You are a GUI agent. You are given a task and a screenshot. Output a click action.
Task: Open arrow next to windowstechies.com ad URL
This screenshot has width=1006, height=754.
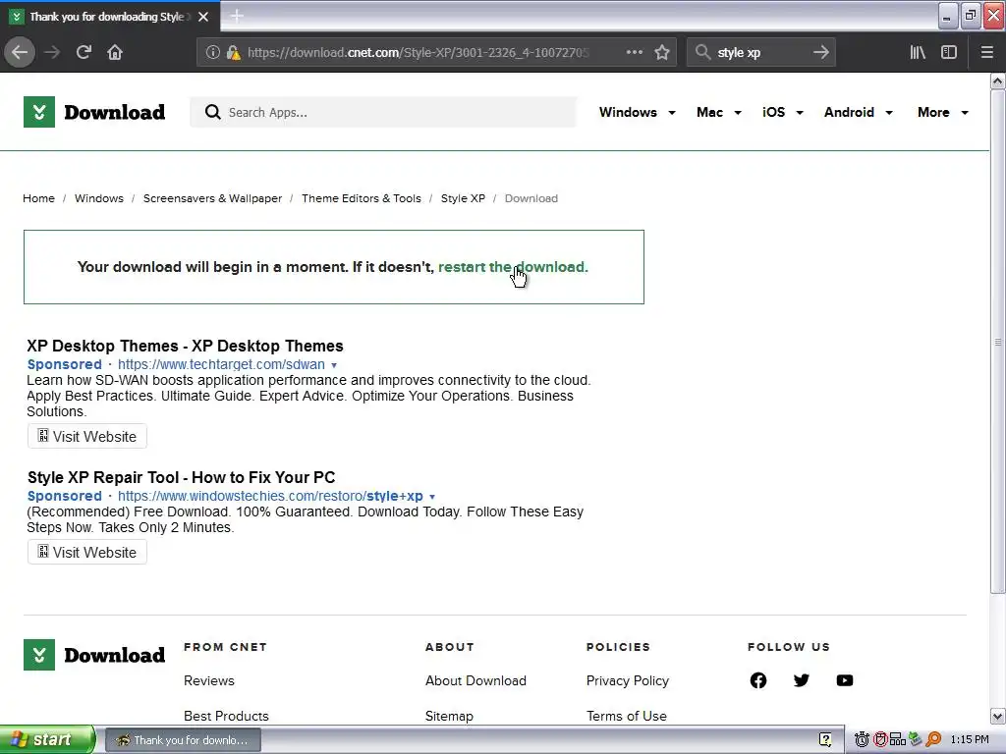(x=432, y=497)
